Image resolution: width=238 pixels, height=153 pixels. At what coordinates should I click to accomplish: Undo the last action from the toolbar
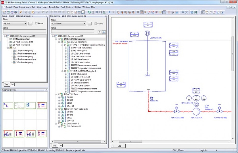pyautogui.click(x=52, y=12)
